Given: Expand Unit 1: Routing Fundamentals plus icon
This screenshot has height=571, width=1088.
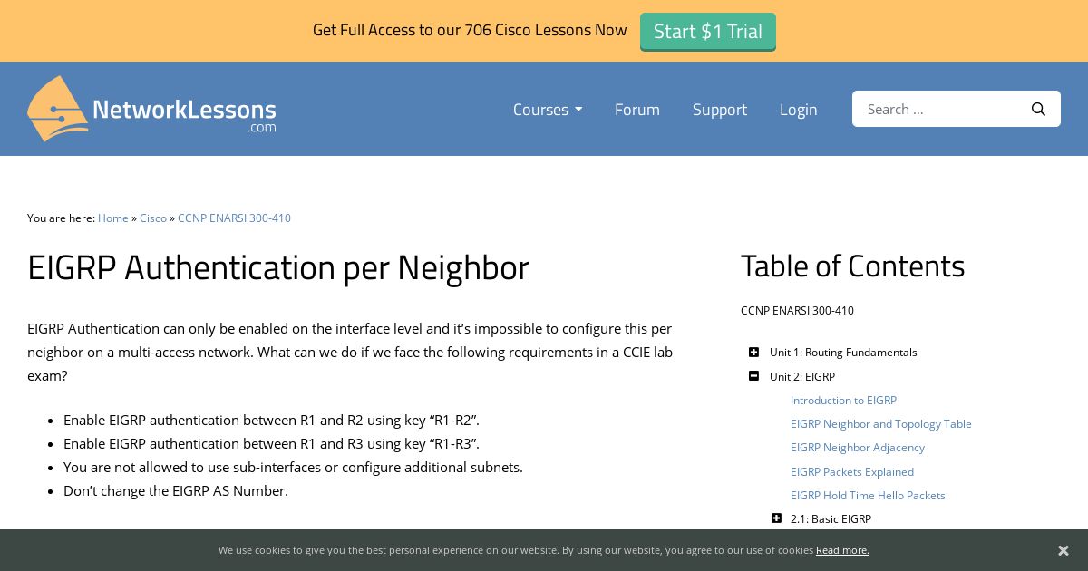Looking at the screenshot, I should 753,352.
